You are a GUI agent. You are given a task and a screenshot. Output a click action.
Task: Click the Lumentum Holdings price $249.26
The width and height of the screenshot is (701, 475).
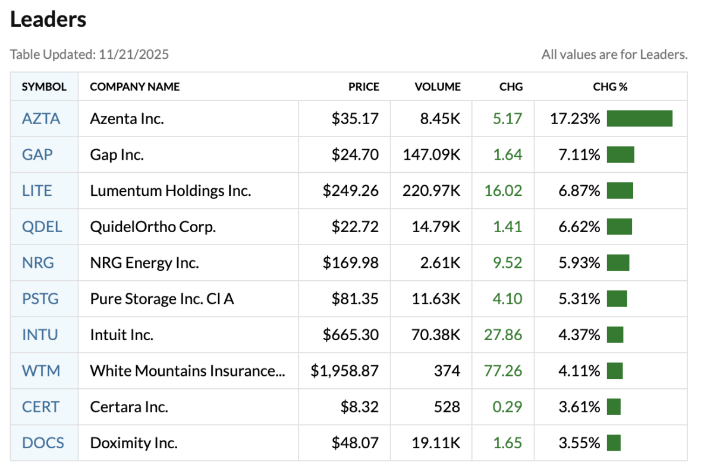coord(350,191)
